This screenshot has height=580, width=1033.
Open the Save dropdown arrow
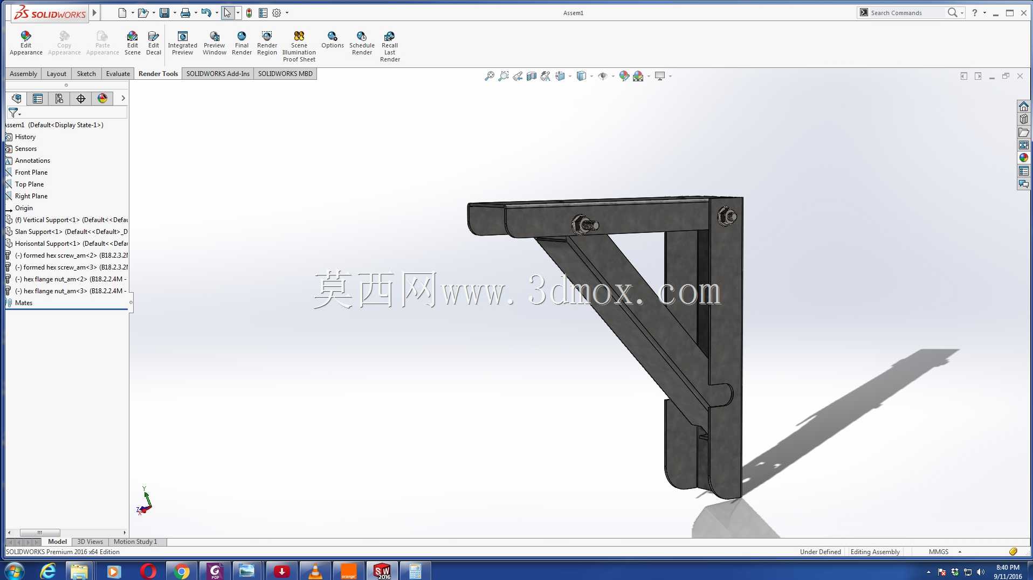pyautogui.click(x=175, y=13)
